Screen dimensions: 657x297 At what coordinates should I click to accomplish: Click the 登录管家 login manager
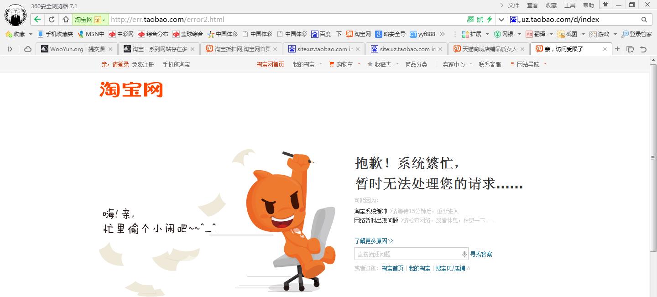click(x=637, y=34)
